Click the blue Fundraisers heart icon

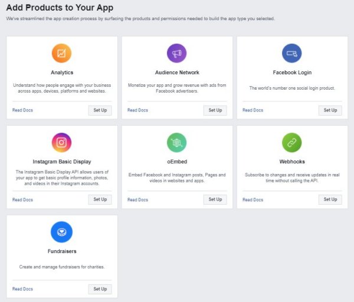(61, 232)
